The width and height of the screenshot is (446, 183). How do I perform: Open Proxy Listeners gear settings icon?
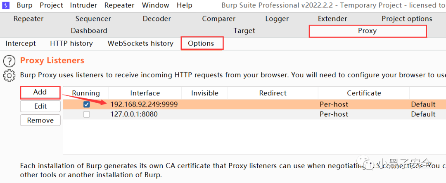click(x=9, y=75)
